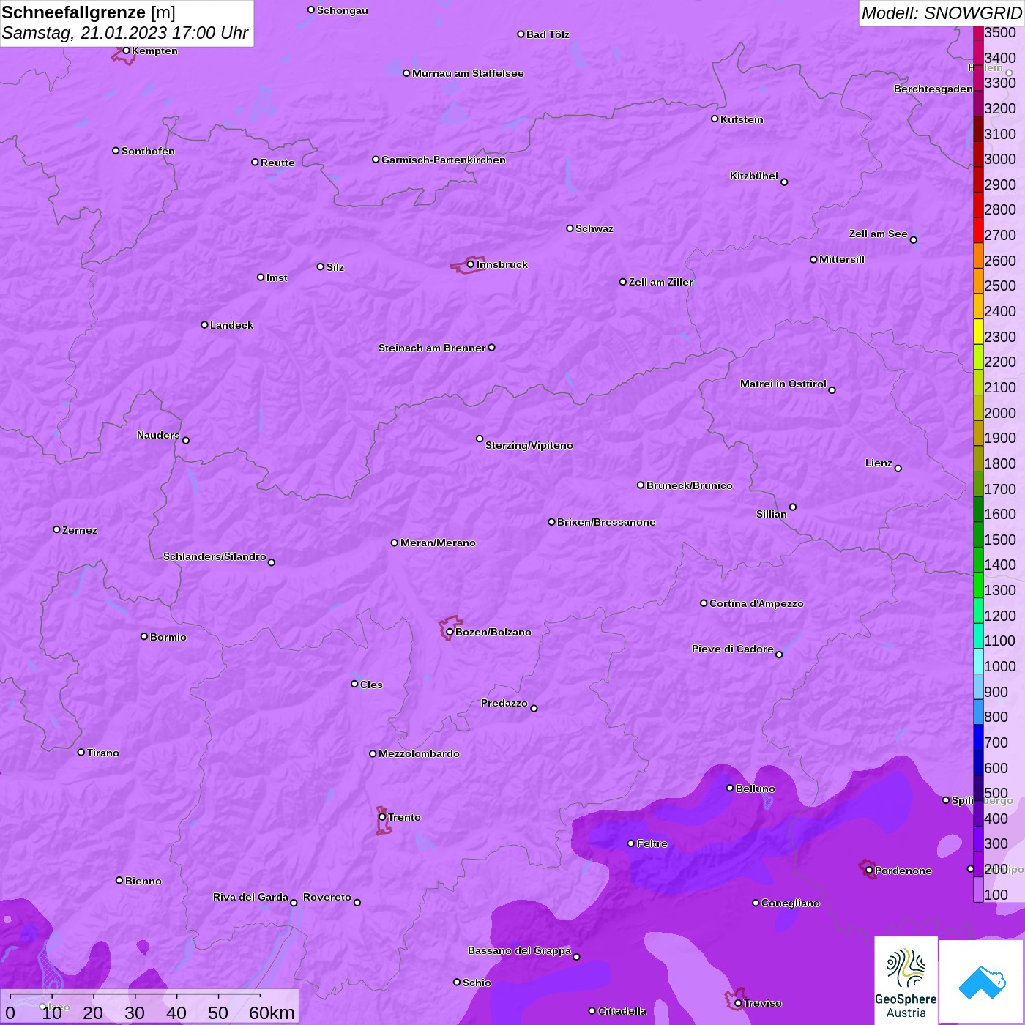The height and width of the screenshot is (1025, 1025).
Task: Click the Zell am See location dot
Action: [x=913, y=239]
